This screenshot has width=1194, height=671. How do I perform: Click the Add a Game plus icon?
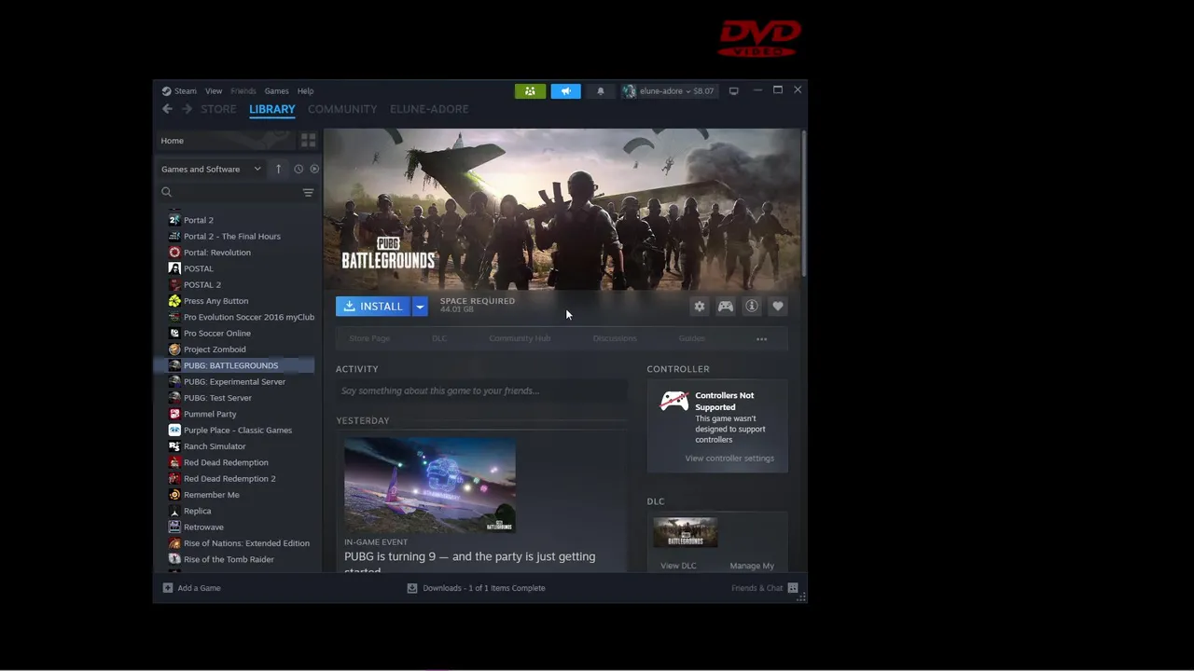click(168, 588)
